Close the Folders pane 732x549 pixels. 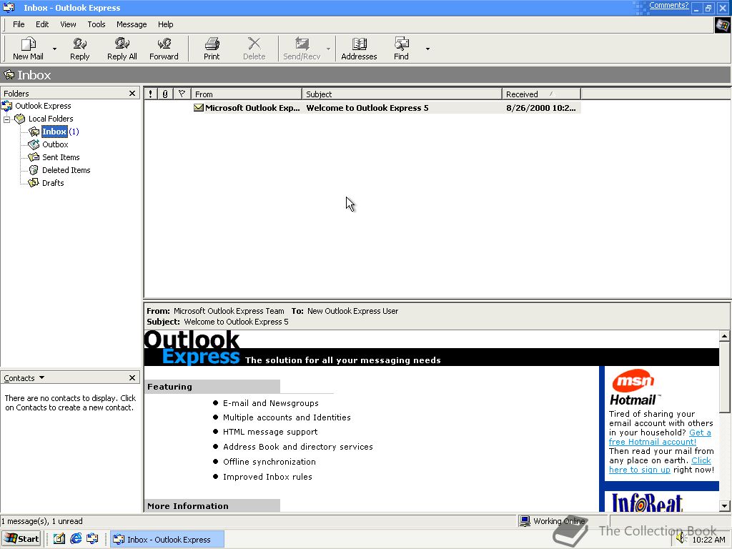click(x=132, y=94)
